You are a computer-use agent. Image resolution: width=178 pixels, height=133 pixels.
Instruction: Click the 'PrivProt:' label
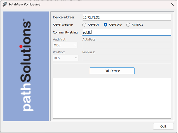pyautogui.click(x=59, y=52)
